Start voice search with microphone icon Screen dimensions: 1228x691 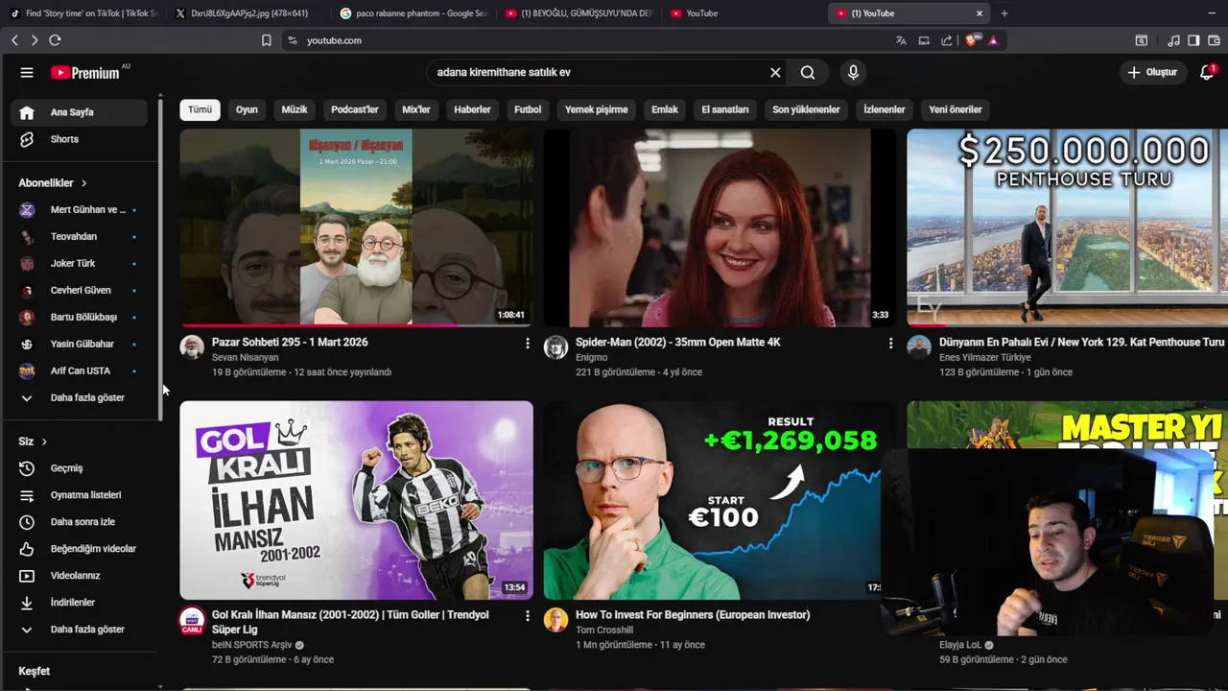853,72
